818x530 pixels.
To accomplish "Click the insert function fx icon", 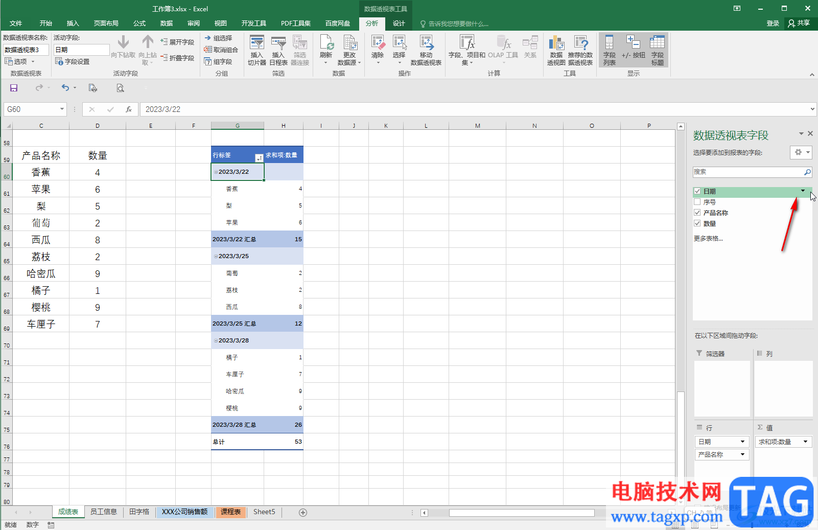I will (129, 109).
